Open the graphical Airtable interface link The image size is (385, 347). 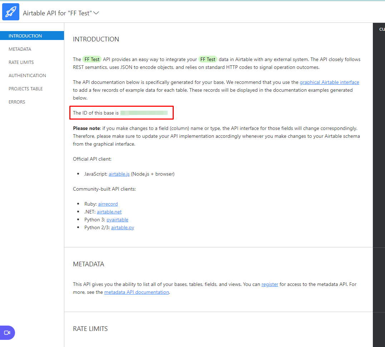tap(329, 82)
